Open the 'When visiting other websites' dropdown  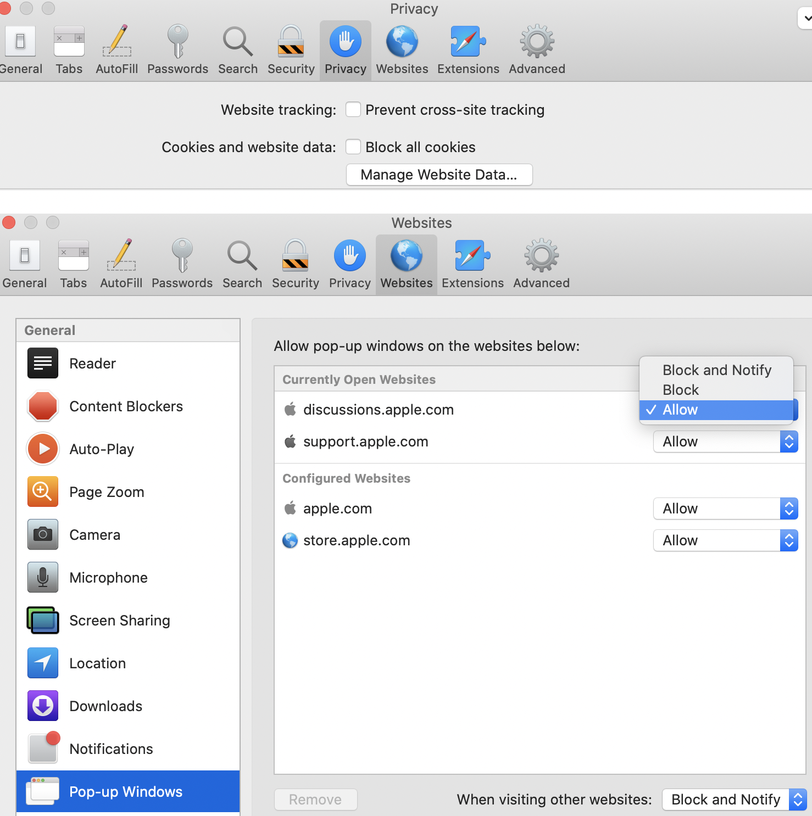click(x=735, y=800)
